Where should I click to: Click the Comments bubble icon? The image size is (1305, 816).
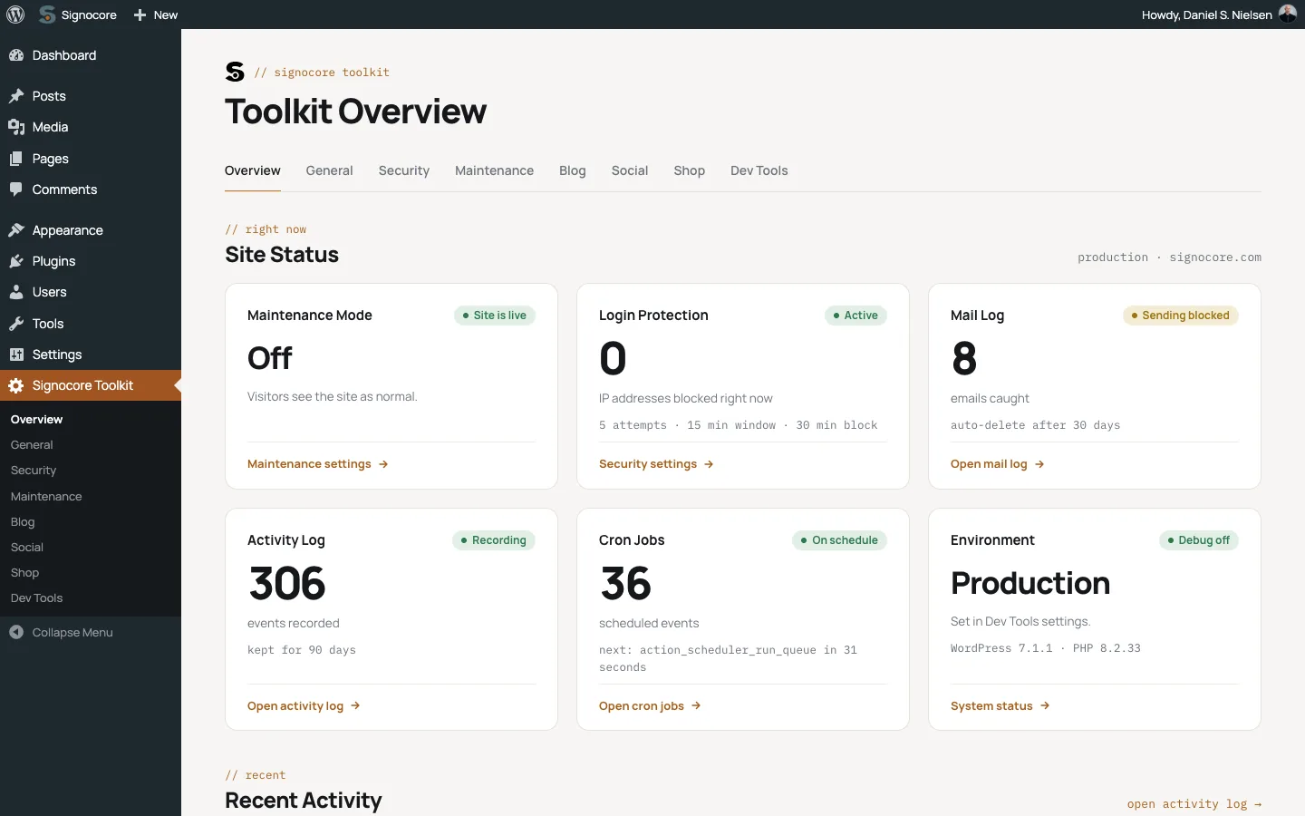tap(16, 189)
